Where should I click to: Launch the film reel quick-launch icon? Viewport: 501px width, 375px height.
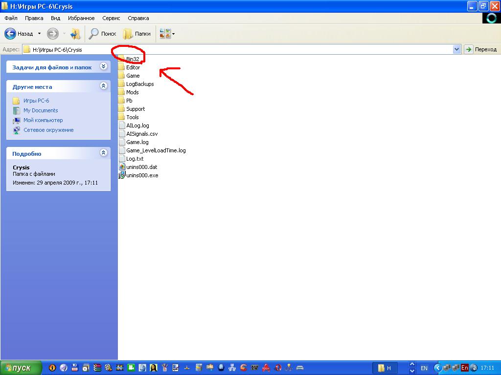(x=108, y=368)
